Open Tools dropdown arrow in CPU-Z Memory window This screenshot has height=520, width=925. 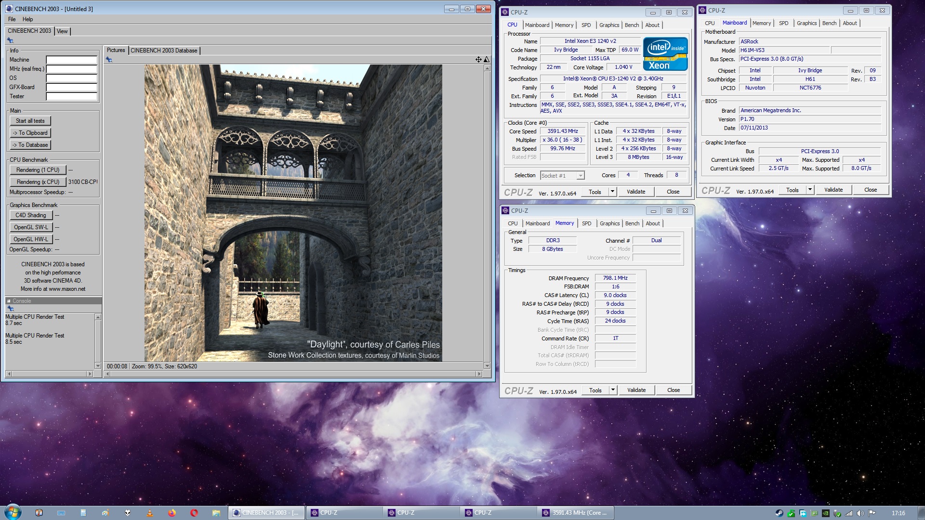[x=613, y=390]
